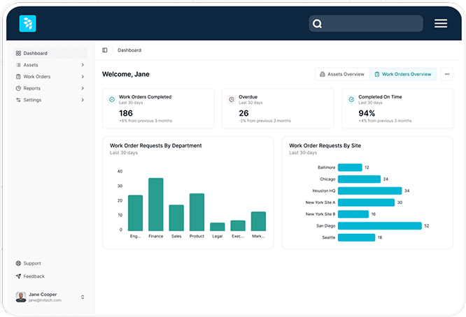This screenshot has width=466, height=317.
Task: Expand the Settings submenu chevron
Action: tap(83, 100)
